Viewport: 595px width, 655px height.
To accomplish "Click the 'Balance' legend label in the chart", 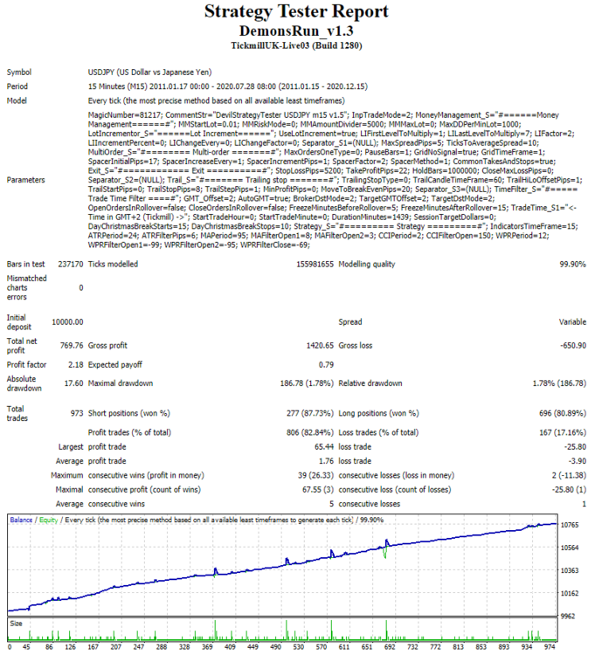I will pyautogui.click(x=21, y=521).
